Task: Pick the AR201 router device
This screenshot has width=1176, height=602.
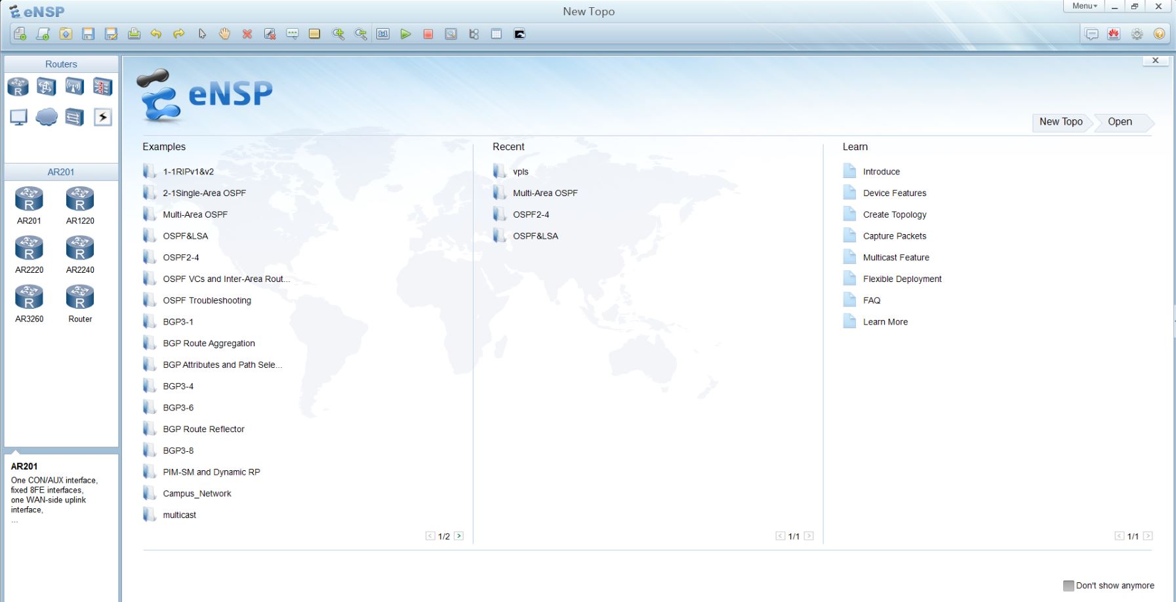Action: [x=29, y=205]
